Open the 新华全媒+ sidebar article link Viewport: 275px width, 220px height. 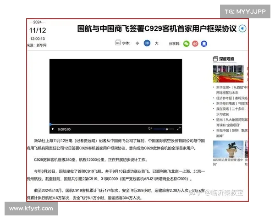232,90
